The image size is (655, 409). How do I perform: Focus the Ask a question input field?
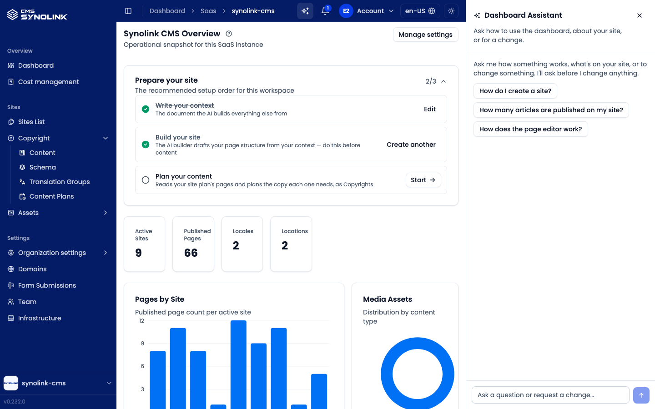550,395
